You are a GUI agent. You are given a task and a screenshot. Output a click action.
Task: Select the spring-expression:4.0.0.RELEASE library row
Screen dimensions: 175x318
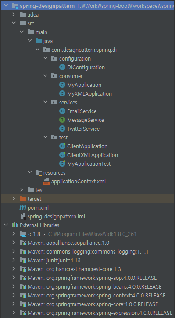coord(87,313)
